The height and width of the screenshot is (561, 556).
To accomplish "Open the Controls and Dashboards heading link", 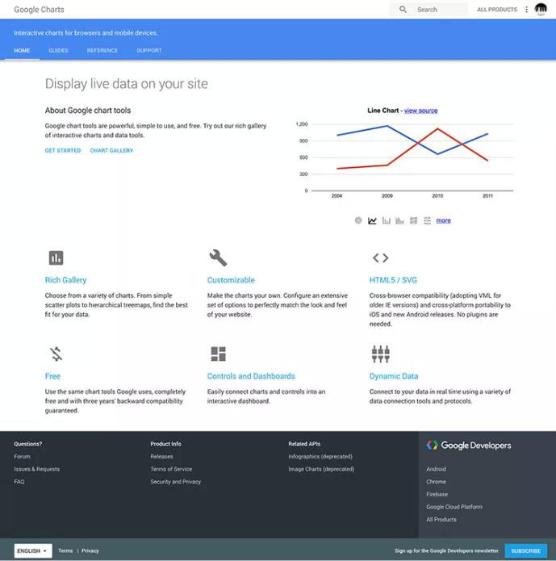I will [251, 376].
